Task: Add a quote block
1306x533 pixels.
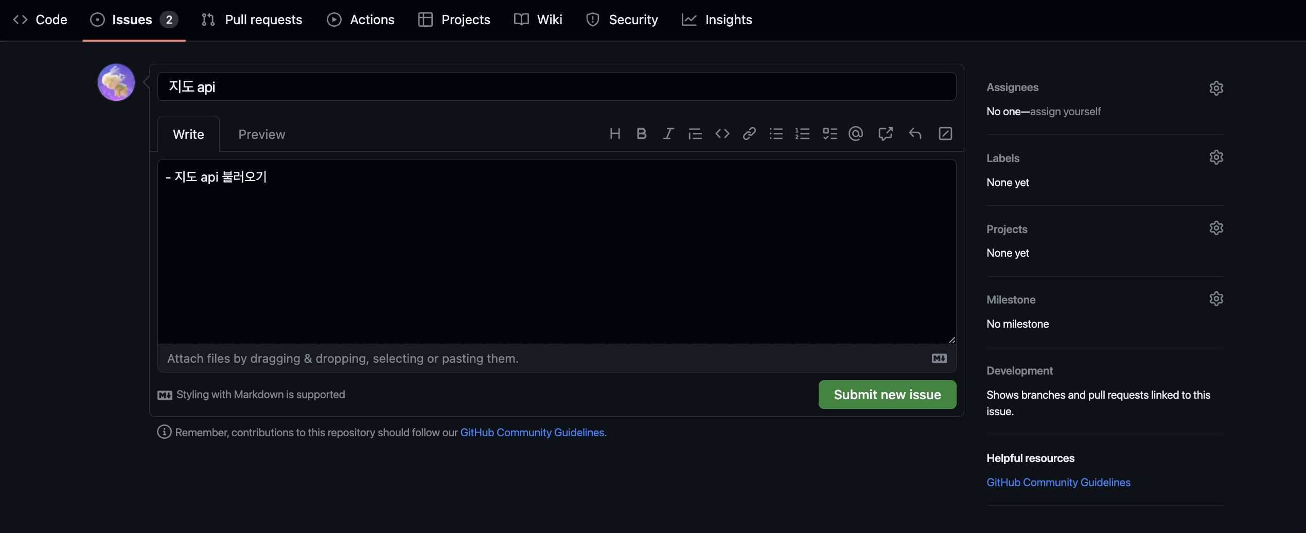Action: pyautogui.click(x=695, y=134)
